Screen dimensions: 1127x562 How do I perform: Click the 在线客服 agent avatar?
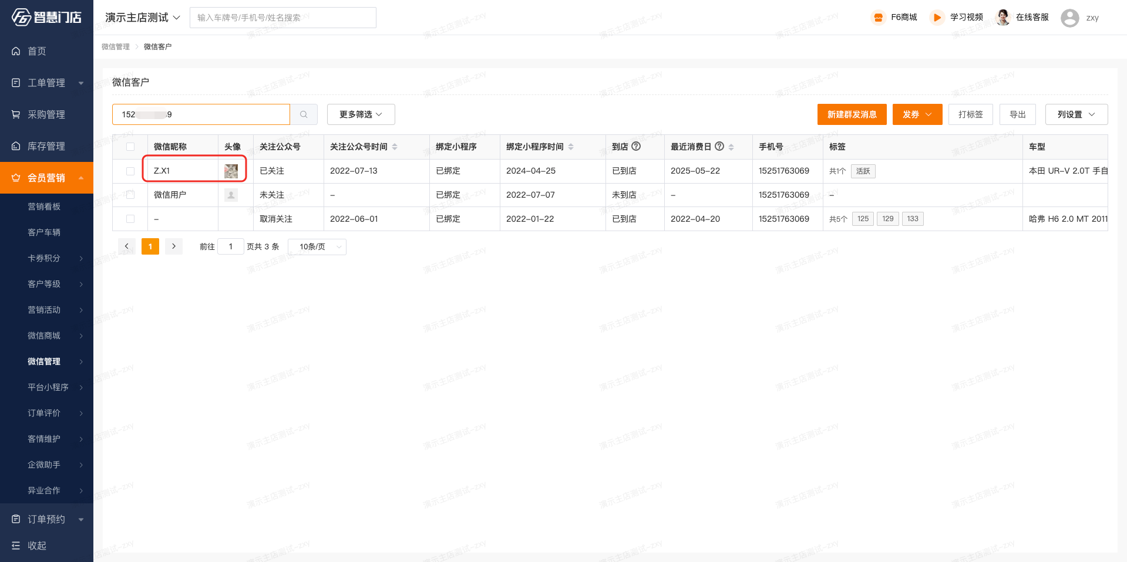point(1003,18)
